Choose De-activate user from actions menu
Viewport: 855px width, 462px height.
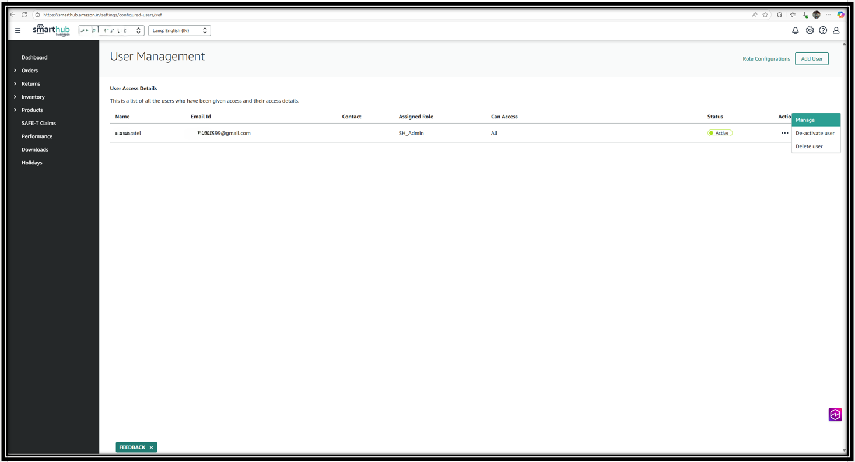tap(814, 133)
